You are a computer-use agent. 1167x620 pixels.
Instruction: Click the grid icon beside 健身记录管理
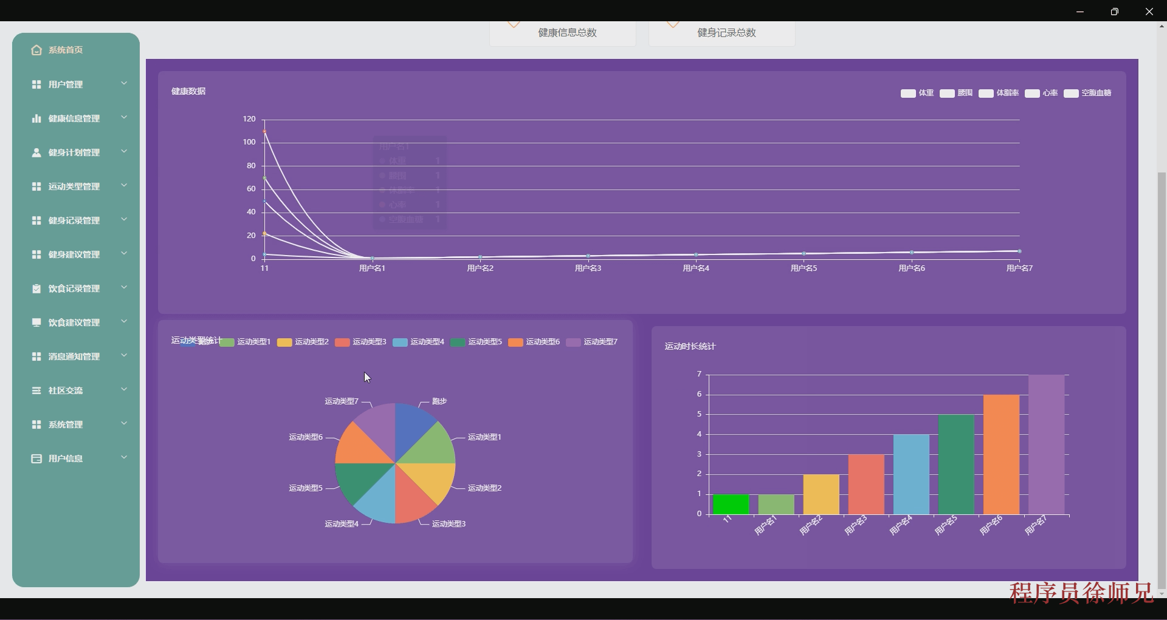pyautogui.click(x=36, y=220)
